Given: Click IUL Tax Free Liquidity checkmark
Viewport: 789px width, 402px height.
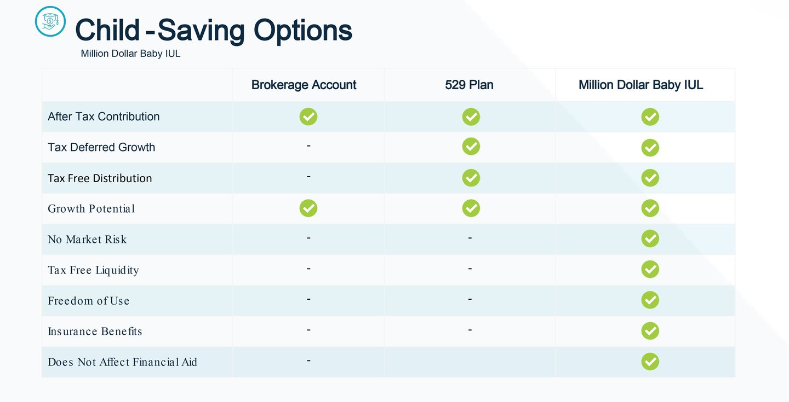Looking at the screenshot, I should pos(650,270).
